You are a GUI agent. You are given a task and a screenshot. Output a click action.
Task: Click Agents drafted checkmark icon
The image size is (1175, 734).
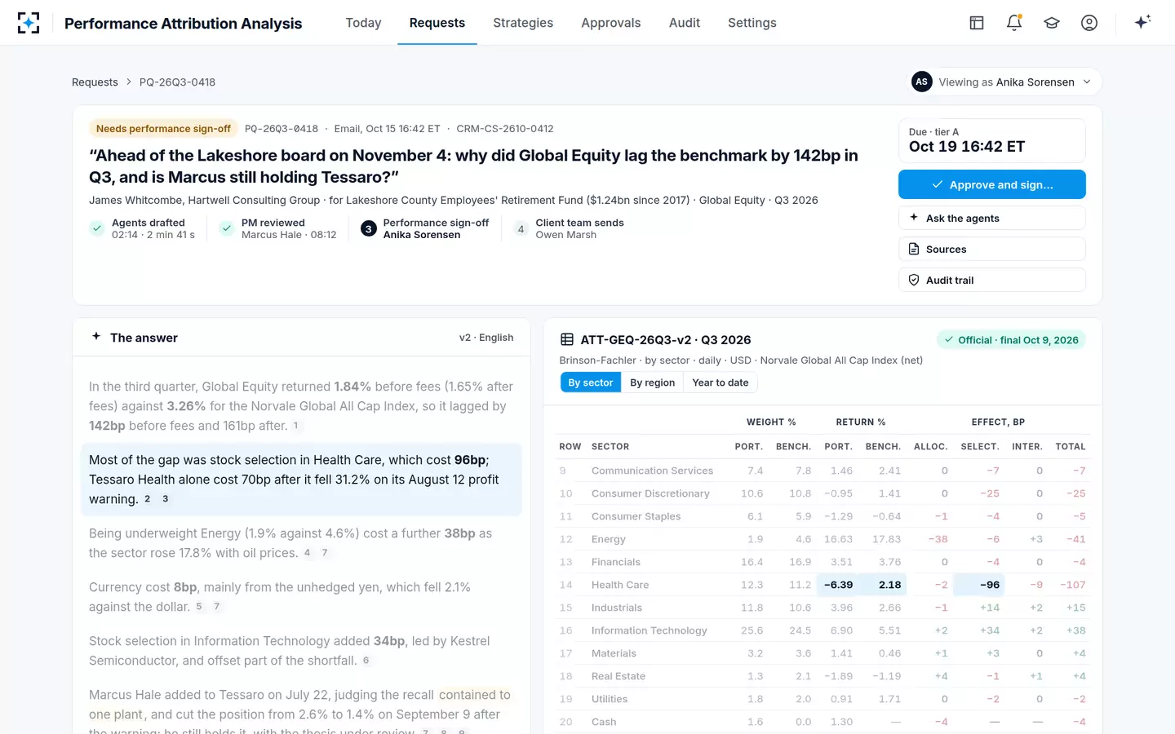tap(97, 228)
